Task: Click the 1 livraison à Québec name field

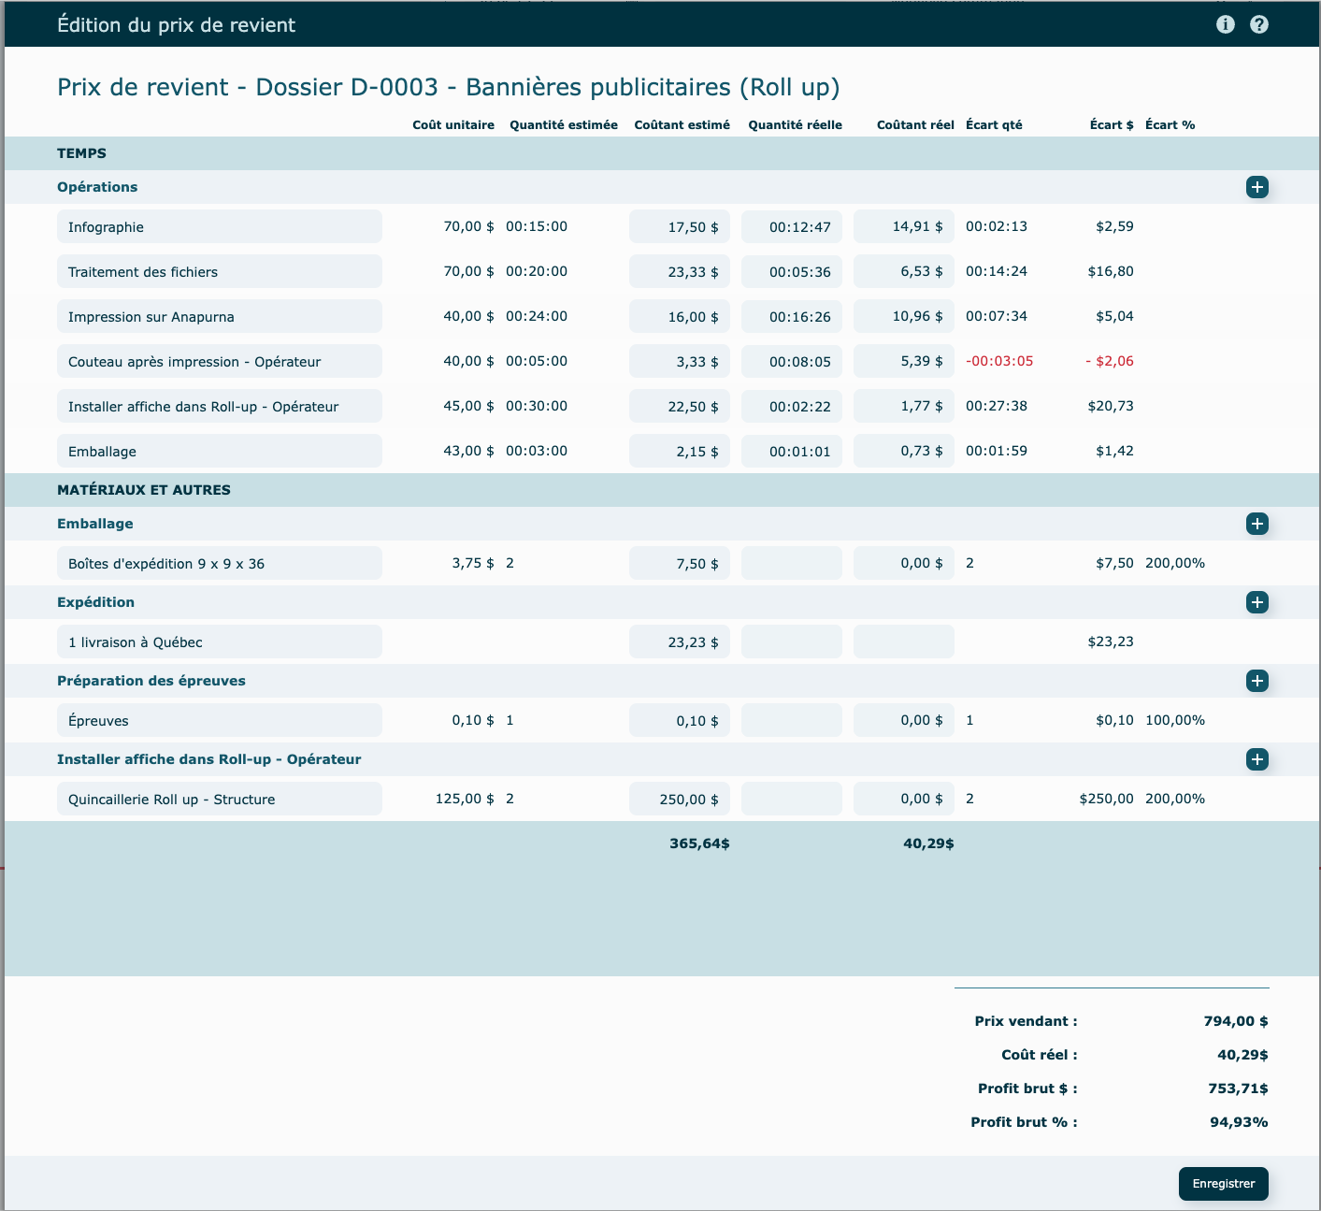Action: pyautogui.click(x=220, y=642)
